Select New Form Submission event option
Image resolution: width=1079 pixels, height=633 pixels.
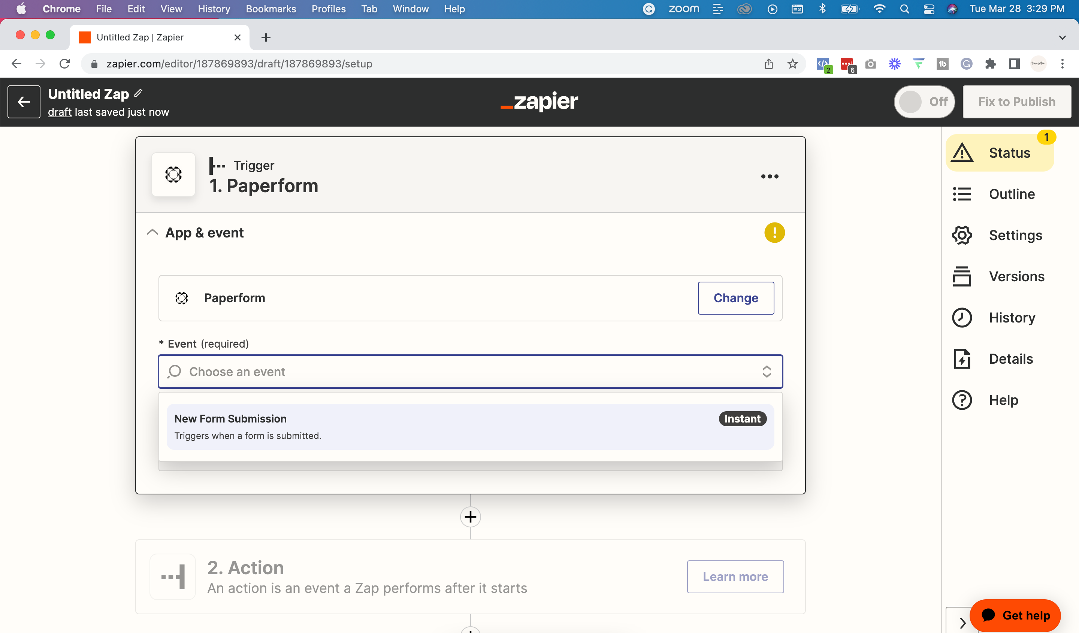470,427
